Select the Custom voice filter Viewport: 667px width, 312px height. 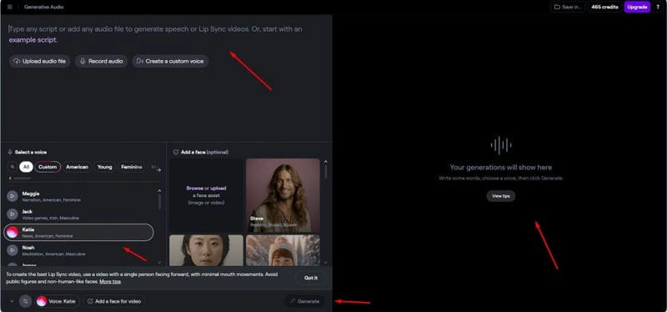point(48,168)
